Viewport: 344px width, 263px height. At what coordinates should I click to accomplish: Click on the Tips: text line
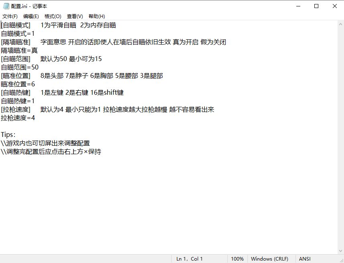pos(8,135)
